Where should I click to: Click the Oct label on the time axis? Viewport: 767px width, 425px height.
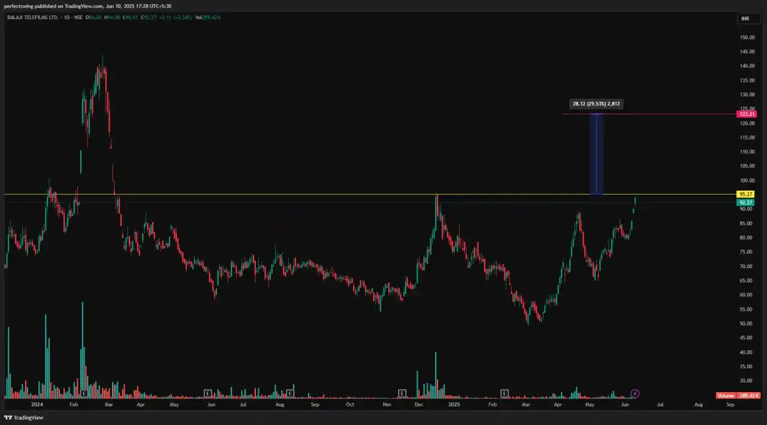click(350, 405)
